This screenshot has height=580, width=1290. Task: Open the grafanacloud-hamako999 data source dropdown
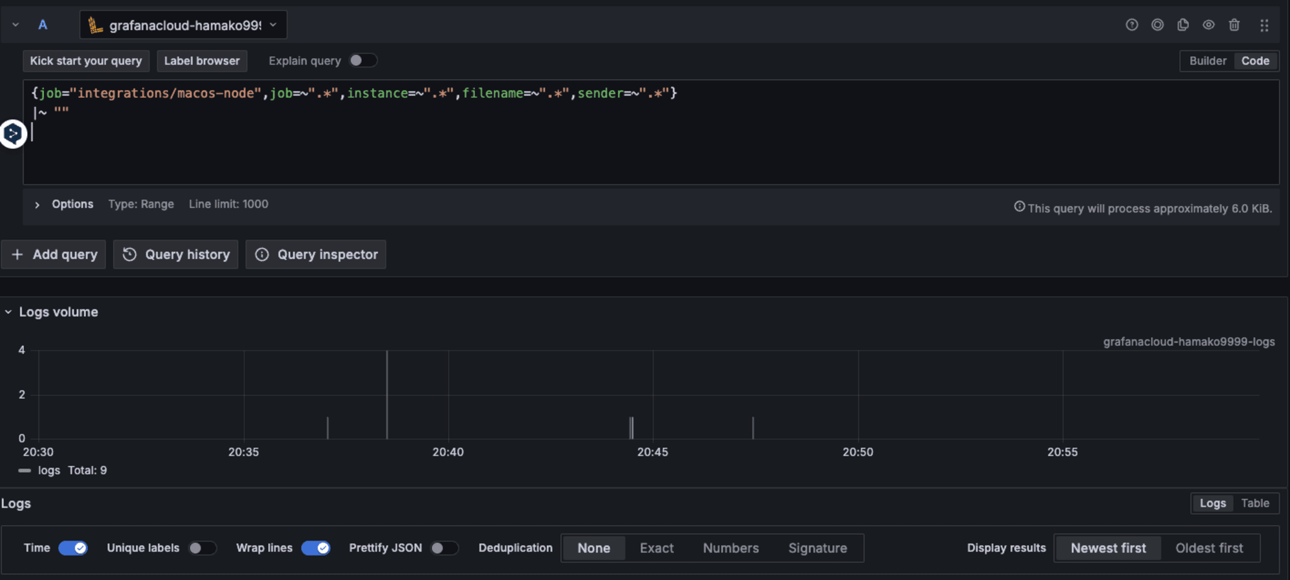point(183,25)
